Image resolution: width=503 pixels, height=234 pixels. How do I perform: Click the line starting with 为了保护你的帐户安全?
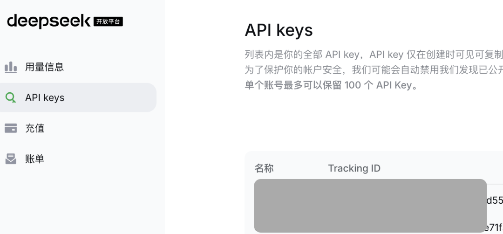click(x=374, y=70)
